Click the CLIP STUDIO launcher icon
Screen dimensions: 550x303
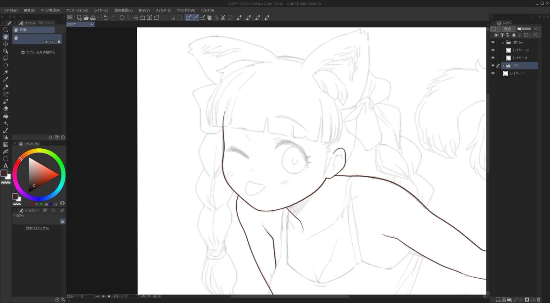coord(70,17)
